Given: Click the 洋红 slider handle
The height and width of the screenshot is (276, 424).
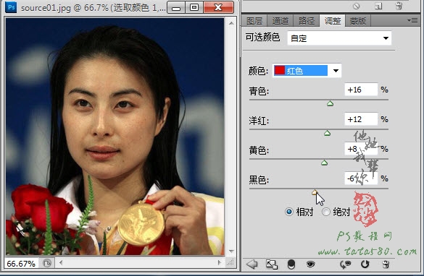Looking at the screenshot, I should [327, 133].
